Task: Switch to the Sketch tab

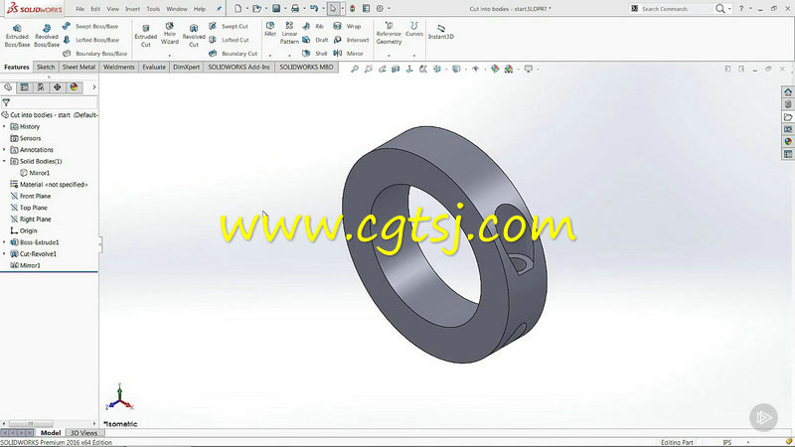Action: pos(46,67)
